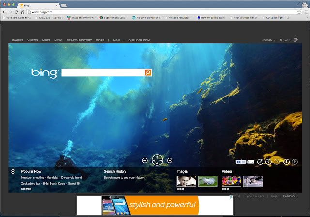The height and width of the screenshot is (217, 310).
Task: Bookmark page with star icon
Action: [299, 12]
